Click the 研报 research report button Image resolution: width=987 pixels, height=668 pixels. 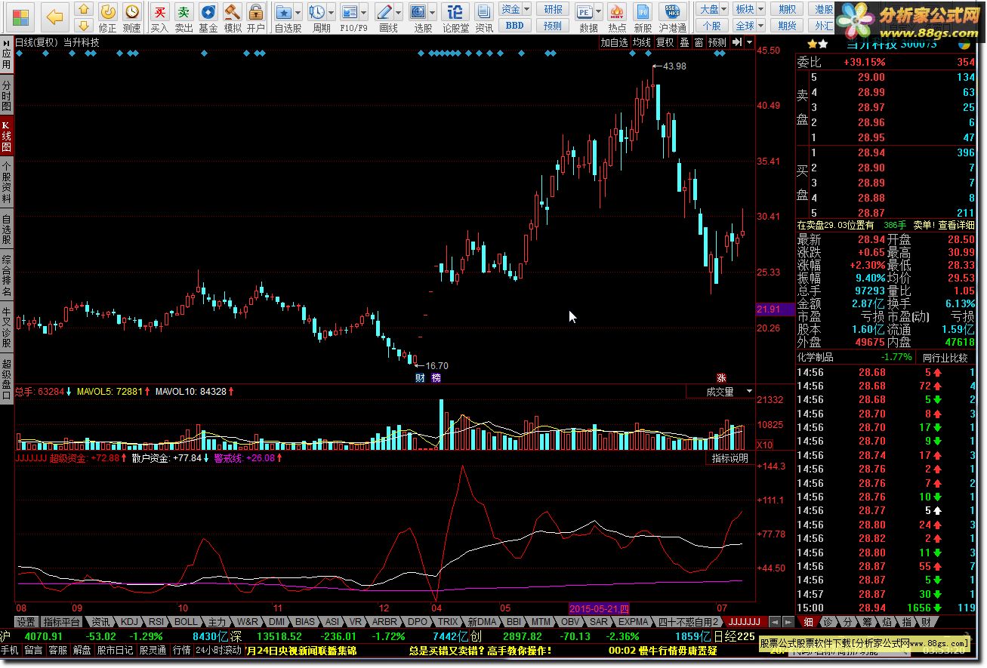coord(553,9)
